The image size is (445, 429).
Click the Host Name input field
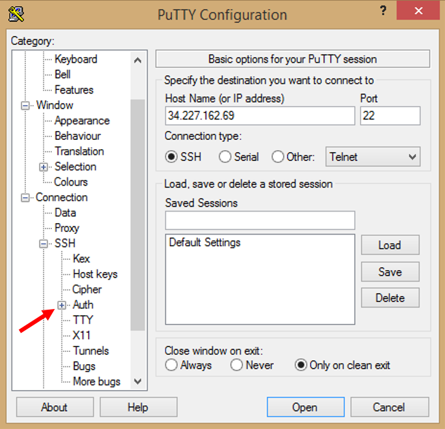[260, 115]
